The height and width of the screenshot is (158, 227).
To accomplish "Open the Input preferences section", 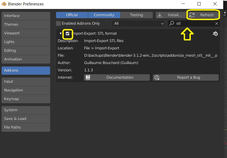I will point(26,82).
